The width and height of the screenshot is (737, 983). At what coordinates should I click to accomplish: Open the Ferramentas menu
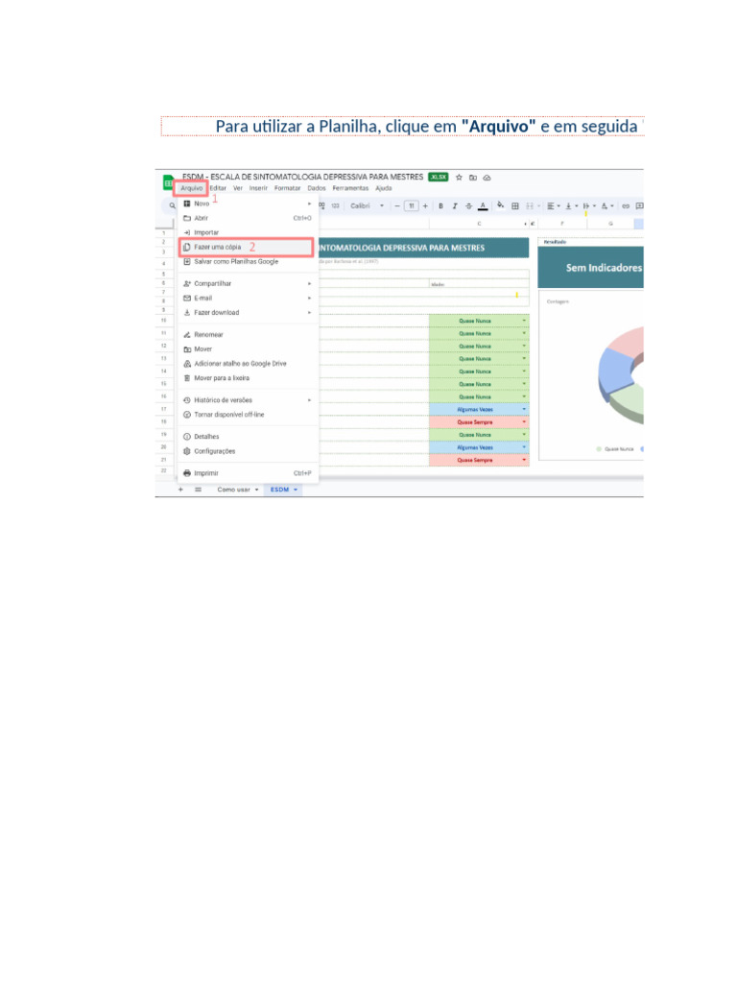pos(350,188)
